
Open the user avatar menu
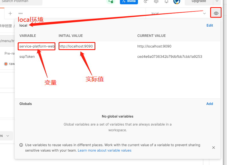tap(177, 1)
